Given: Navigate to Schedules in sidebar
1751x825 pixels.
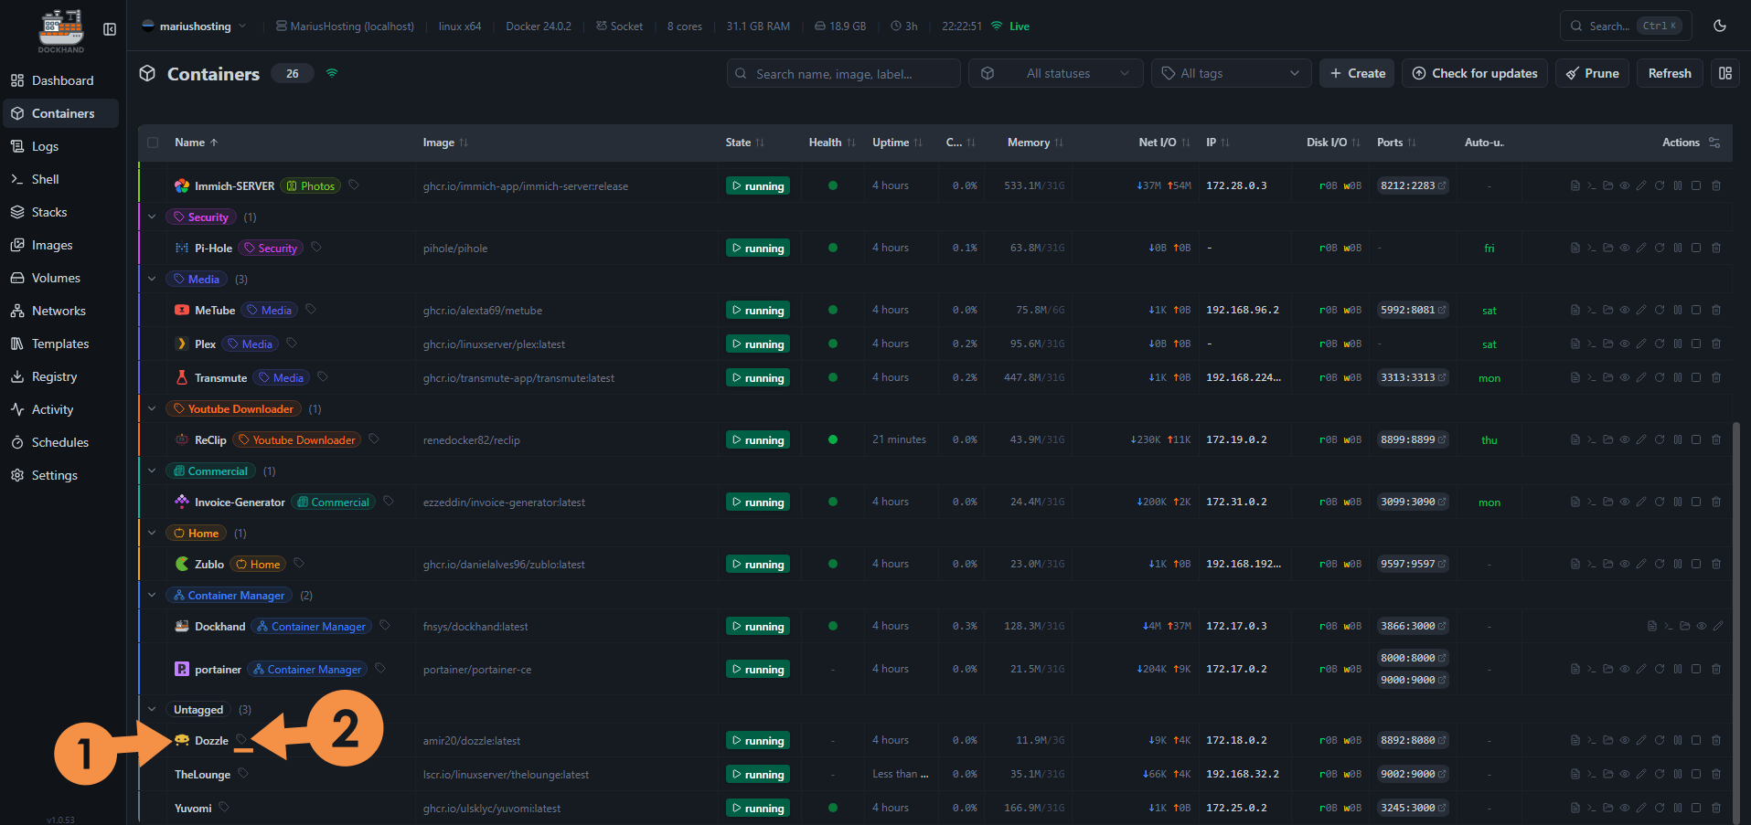Looking at the screenshot, I should [61, 442].
